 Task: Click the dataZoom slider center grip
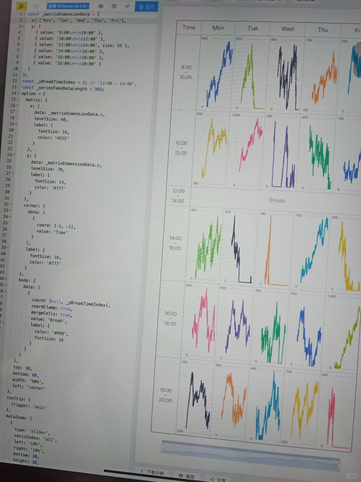(x=249, y=451)
